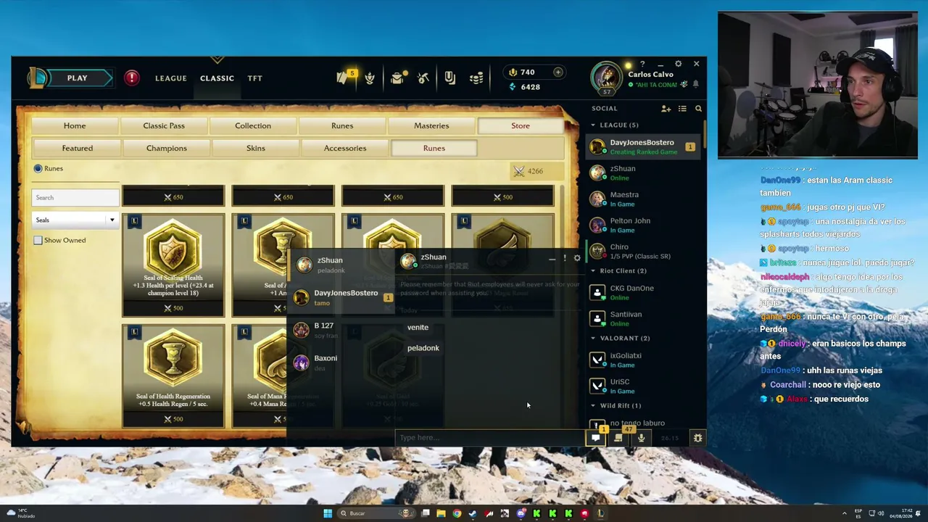This screenshot has height=522, width=928.
Task: Toggle the chat bubble icon in the social bar
Action: (x=596, y=438)
